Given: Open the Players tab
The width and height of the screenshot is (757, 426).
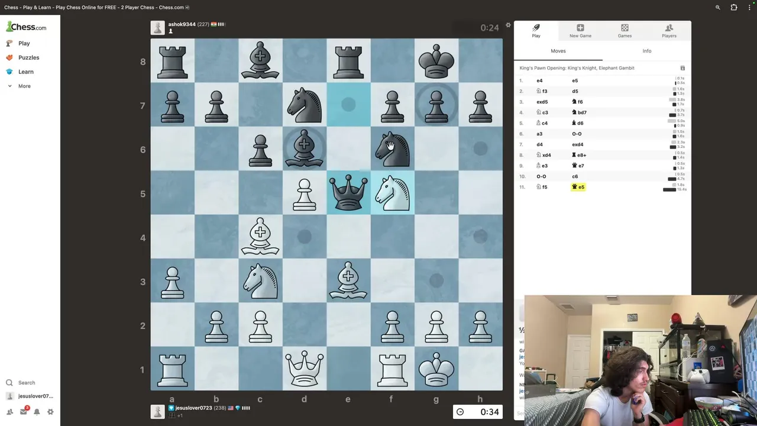Looking at the screenshot, I should click(669, 31).
